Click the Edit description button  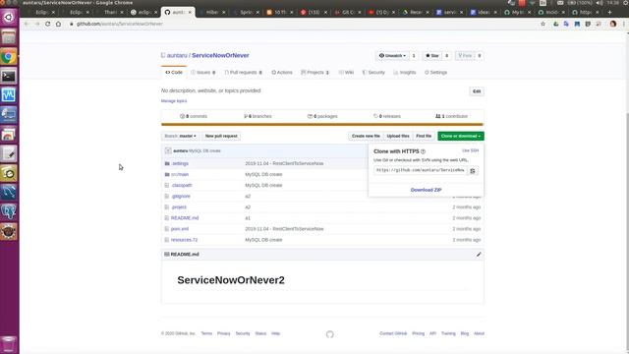point(477,91)
